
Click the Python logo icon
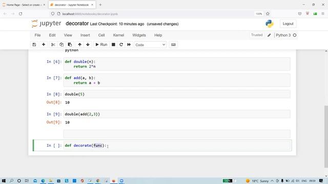click(270, 24)
